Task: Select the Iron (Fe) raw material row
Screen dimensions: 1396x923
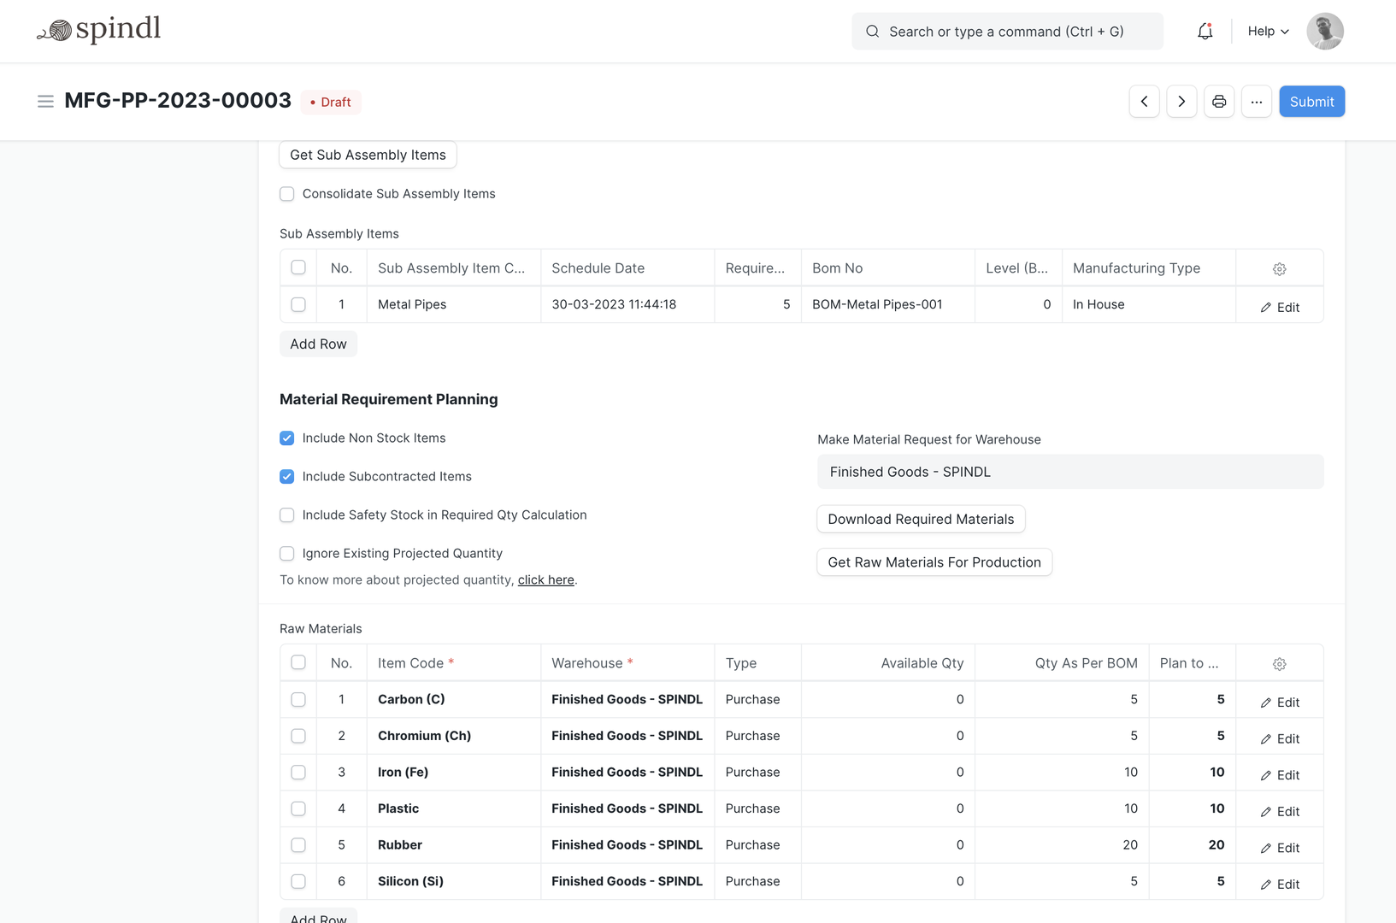Action: coord(298,773)
